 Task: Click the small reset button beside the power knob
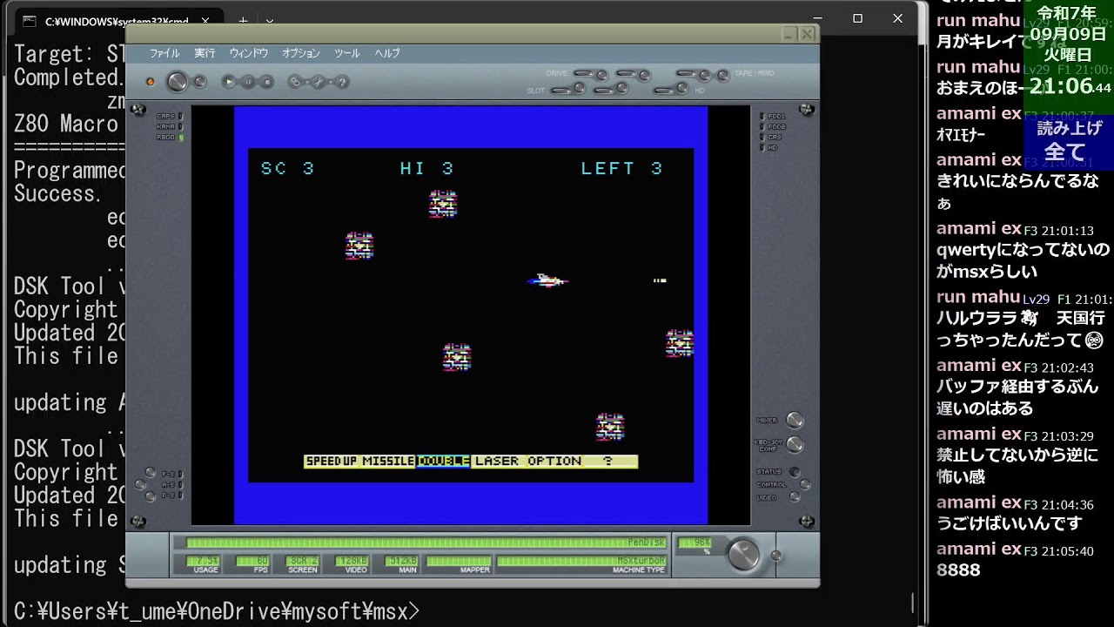200,82
